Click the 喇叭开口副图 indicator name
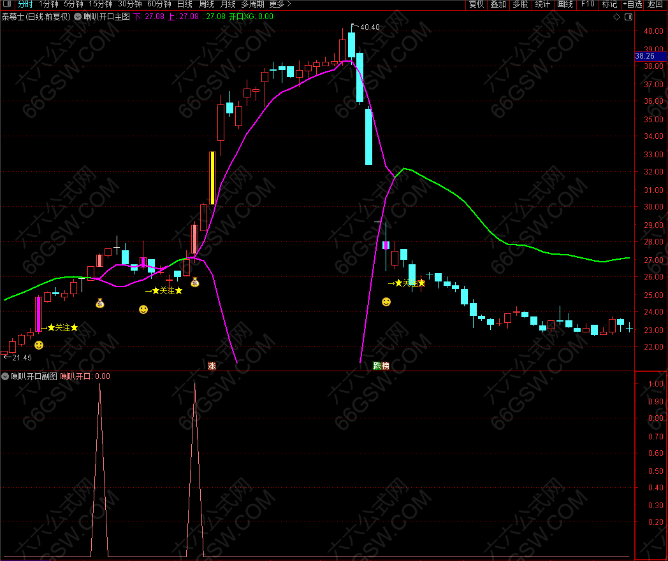This screenshot has height=561, width=668. 34,376
